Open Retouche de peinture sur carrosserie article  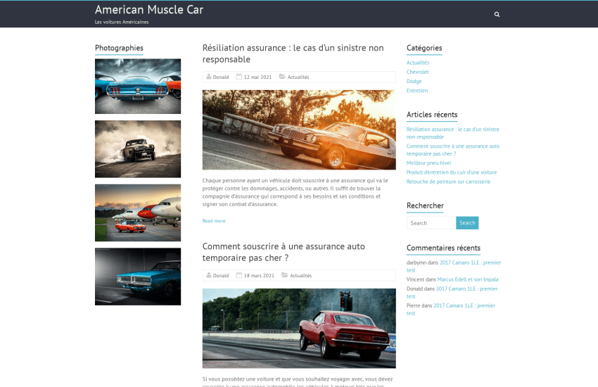click(448, 182)
